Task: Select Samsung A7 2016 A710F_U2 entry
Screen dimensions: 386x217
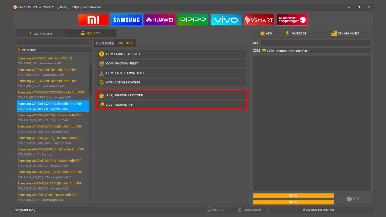Action: 53,106
